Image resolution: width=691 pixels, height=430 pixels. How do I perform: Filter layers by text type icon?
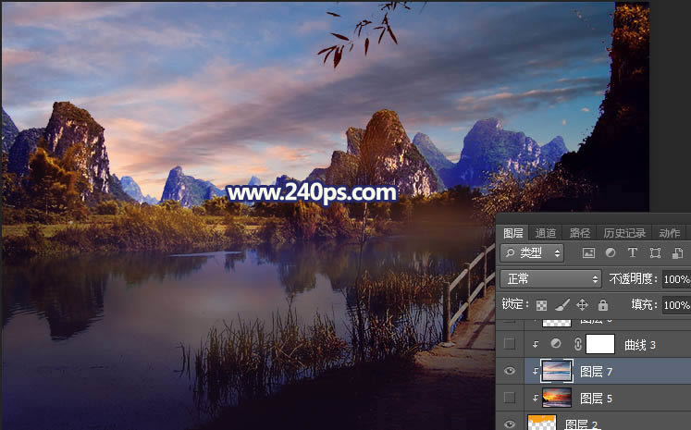pos(633,252)
